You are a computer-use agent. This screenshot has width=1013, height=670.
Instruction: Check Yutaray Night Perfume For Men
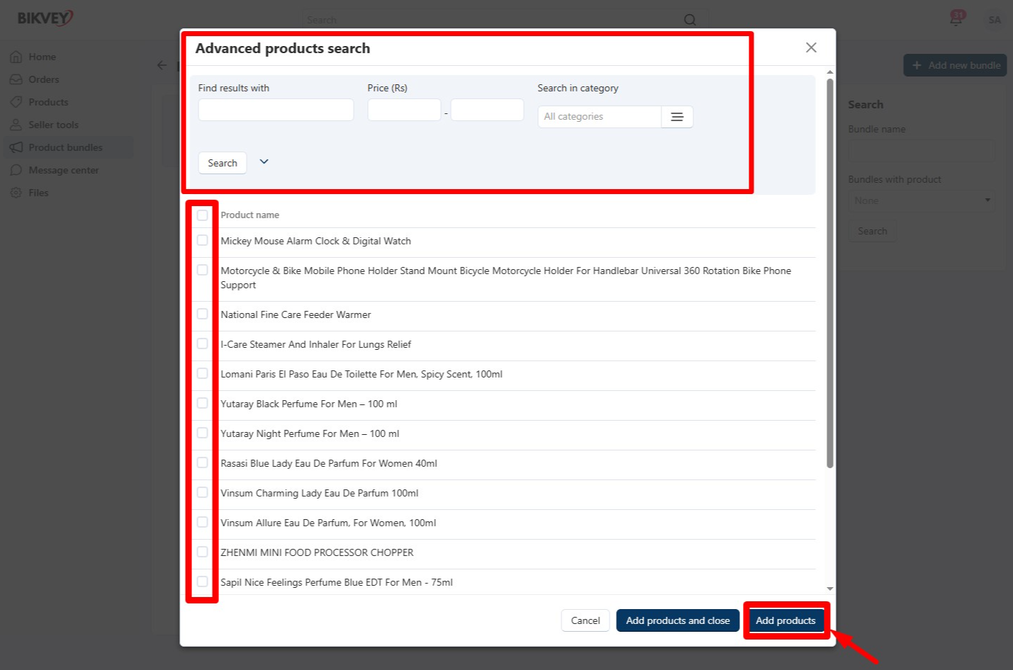click(x=203, y=433)
